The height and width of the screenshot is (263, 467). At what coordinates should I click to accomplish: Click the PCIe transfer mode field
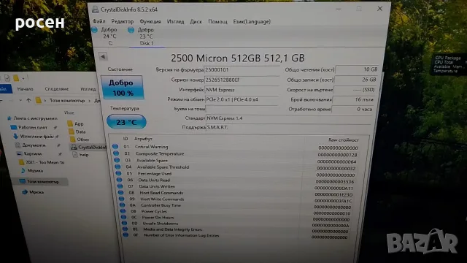coord(242,99)
